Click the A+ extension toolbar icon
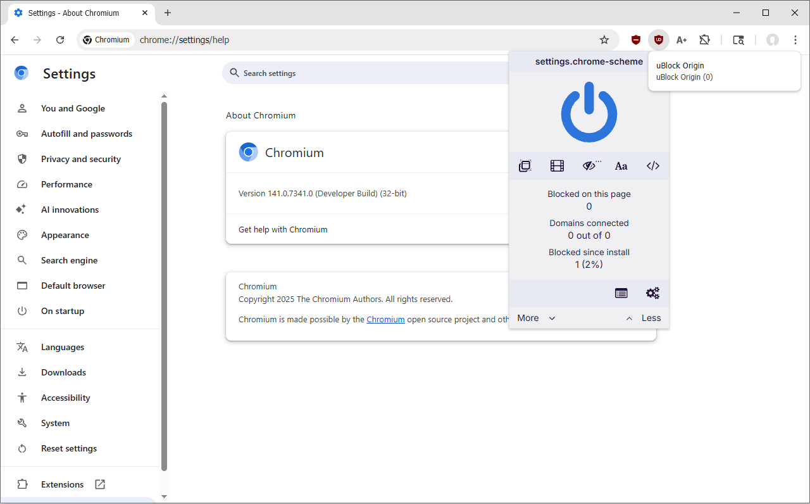 coord(682,40)
